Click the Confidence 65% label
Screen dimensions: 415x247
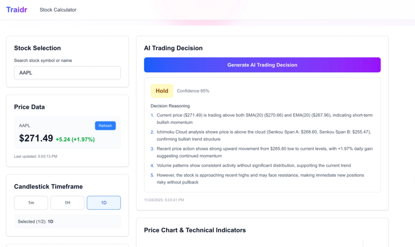click(x=193, y=91)
